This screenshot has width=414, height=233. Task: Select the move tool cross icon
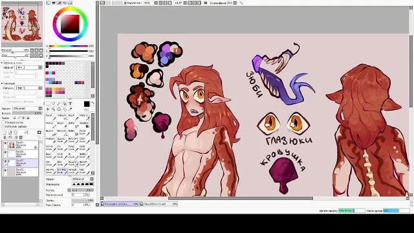(x=48, y=109)
